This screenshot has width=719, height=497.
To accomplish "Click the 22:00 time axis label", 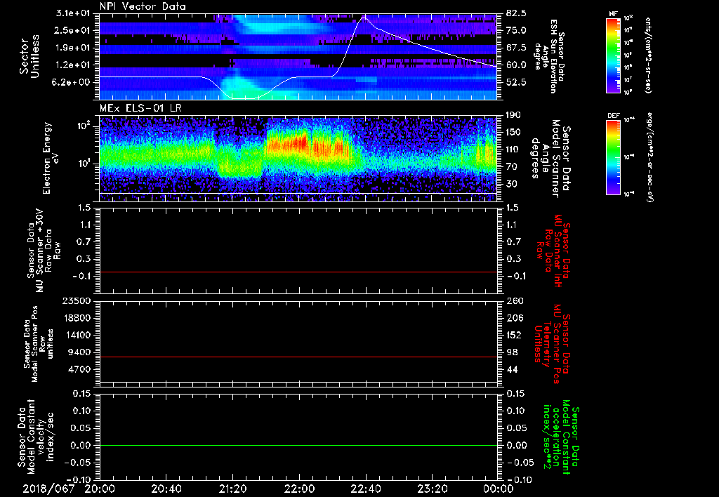I will coord(300,489).
